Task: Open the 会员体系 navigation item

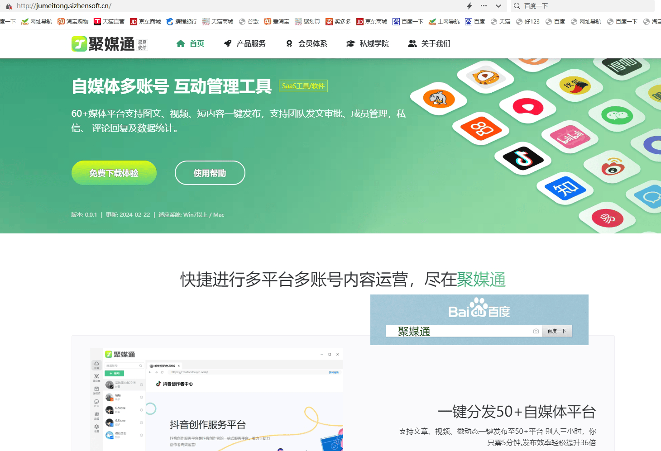Action: coord(307,43)
